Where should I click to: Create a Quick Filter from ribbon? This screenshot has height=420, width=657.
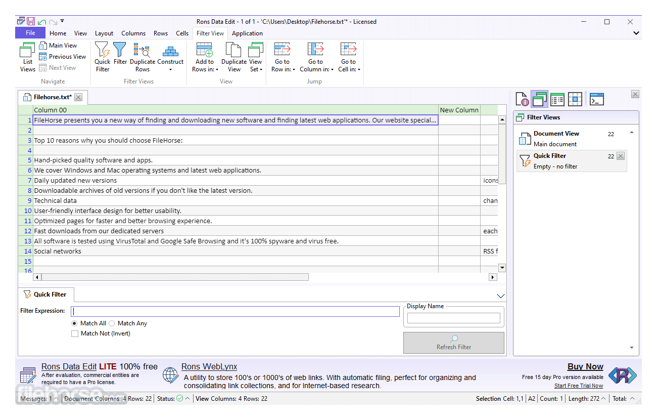click(x=103, y=57)
